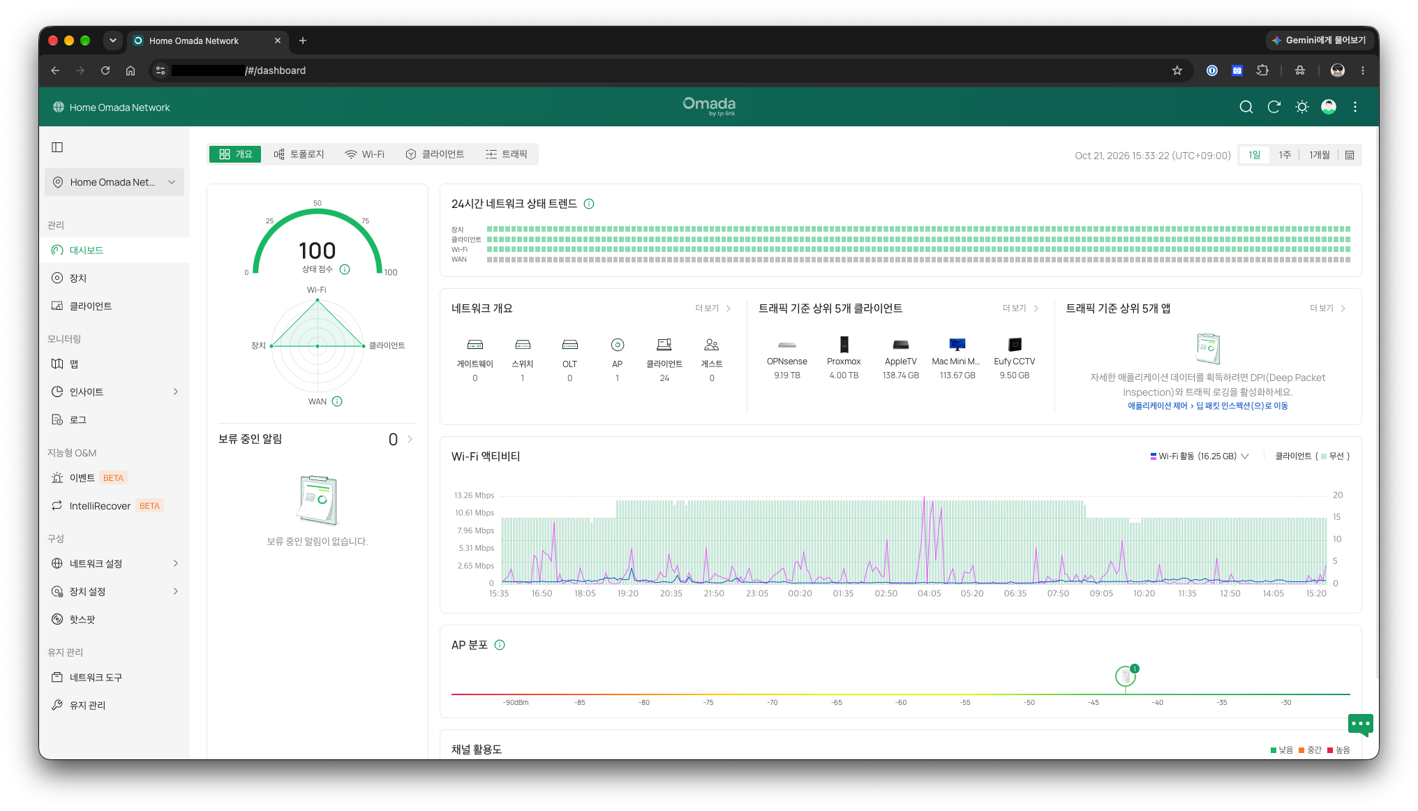Select 1주 time range
The image size is (1418, 811).
1285,155
